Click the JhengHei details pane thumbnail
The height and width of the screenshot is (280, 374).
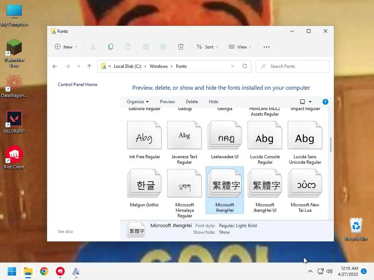pyautogui.click(x=136, y=230)
